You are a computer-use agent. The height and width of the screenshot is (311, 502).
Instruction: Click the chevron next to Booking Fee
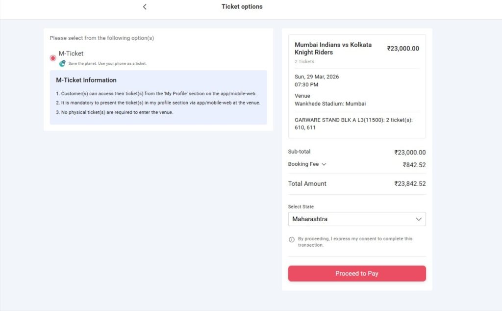point(324,164)
